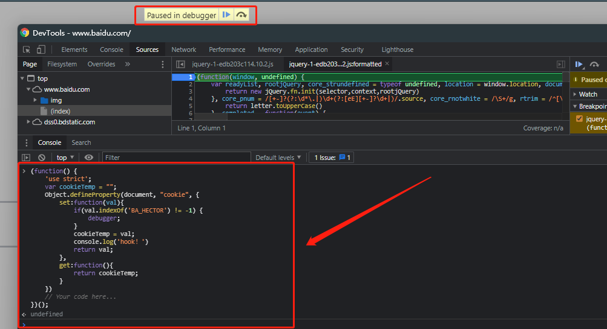
Task: Select the drawer Console tab
Action: click(50, 142)
